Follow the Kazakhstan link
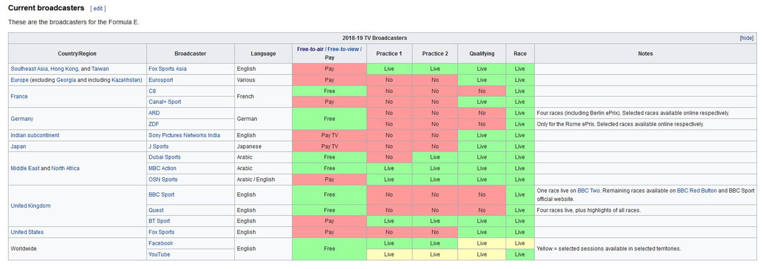Image resolution: width=764 pixels, height=269 pixels. click(126, 80)
